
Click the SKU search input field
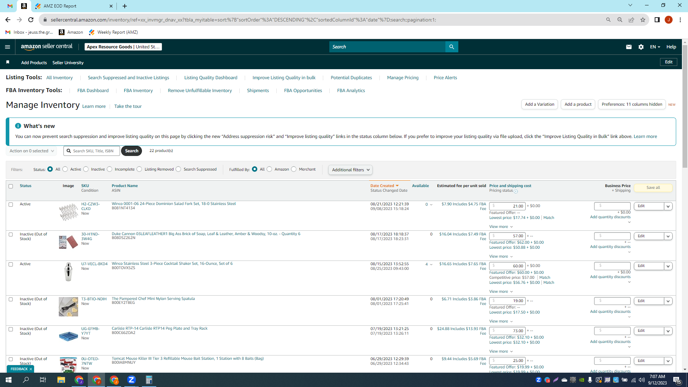coord(92,151)
